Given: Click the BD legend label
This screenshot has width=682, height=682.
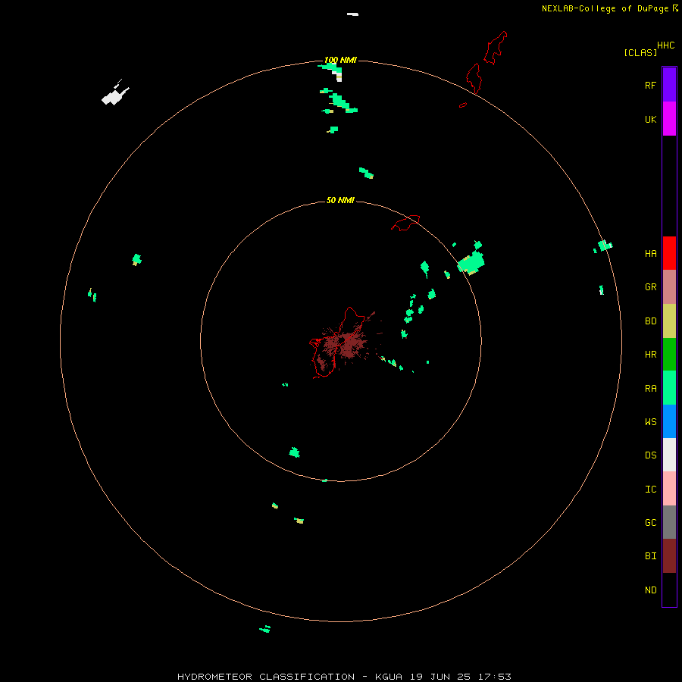Looking at the screenshot, I should pyautogui.click(x=650, y=321).
